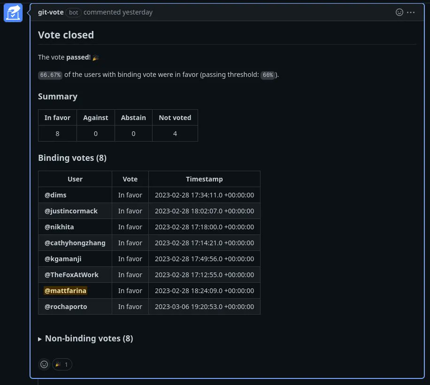Click timestamp 2023-03-06 19:20:53.0 cell
Screen dimensions: 430x385
tap(204, 307)
